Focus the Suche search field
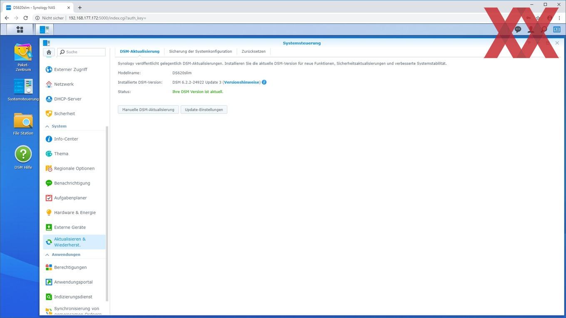 point(81,52)
